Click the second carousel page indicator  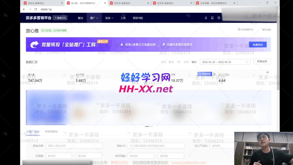click(x=151, y=126)
